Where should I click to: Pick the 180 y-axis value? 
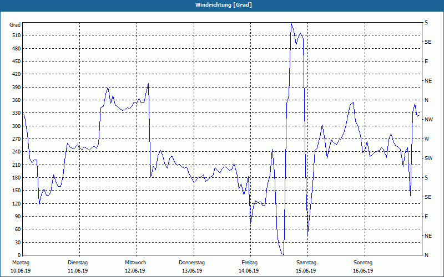point(17,178)
